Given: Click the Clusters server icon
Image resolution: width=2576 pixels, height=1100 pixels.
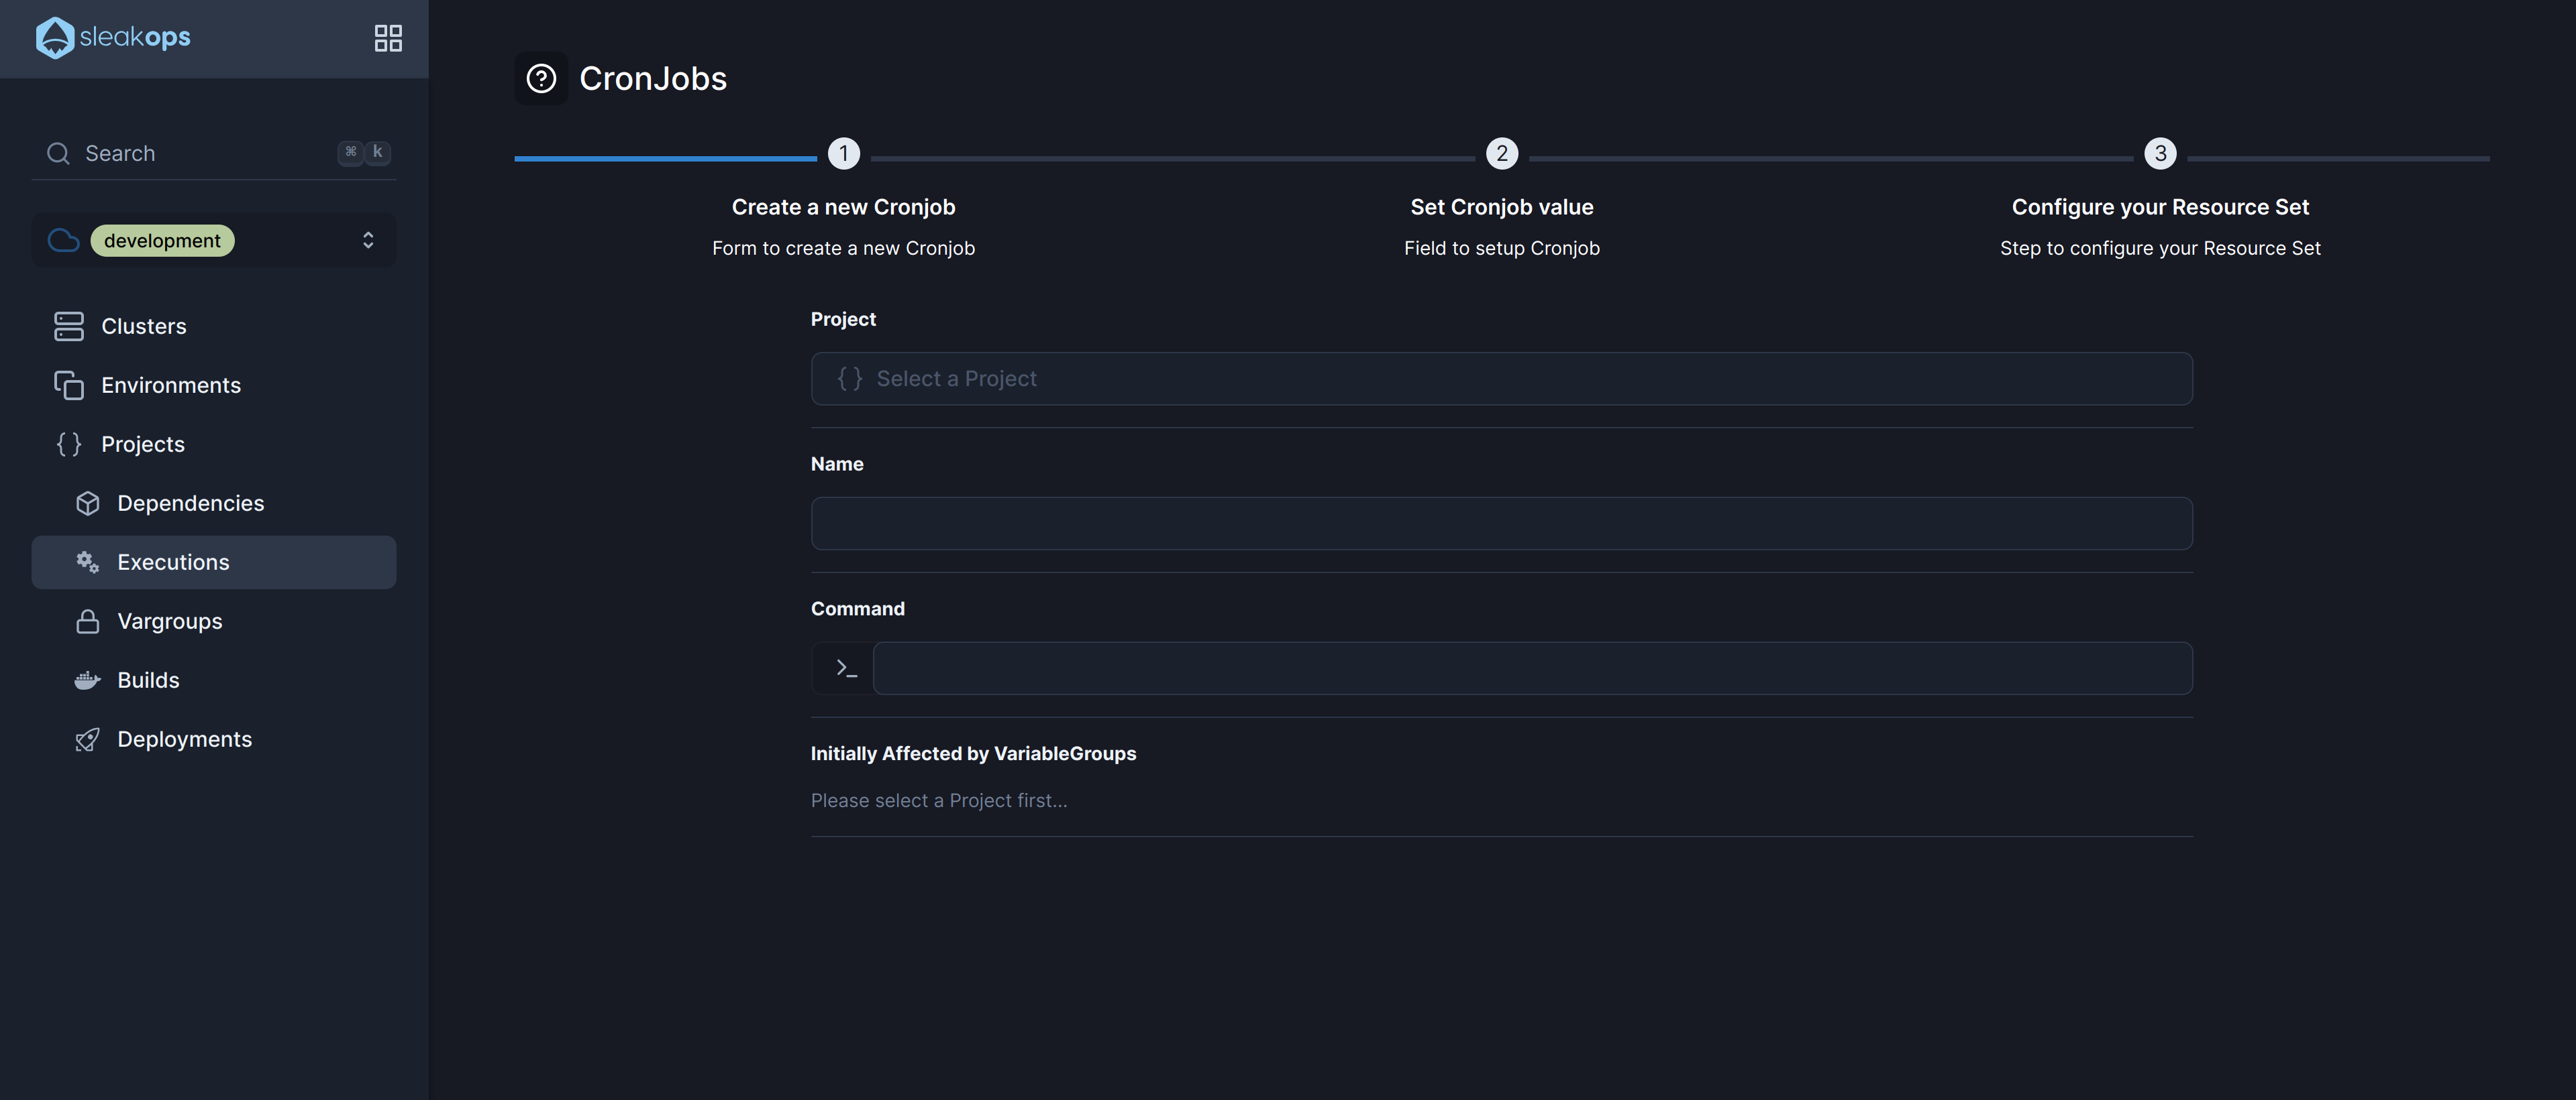Looking at the screenshot, I should point(69,326).
